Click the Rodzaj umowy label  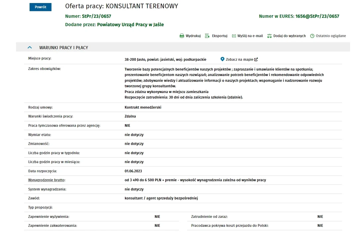[40, 107]
